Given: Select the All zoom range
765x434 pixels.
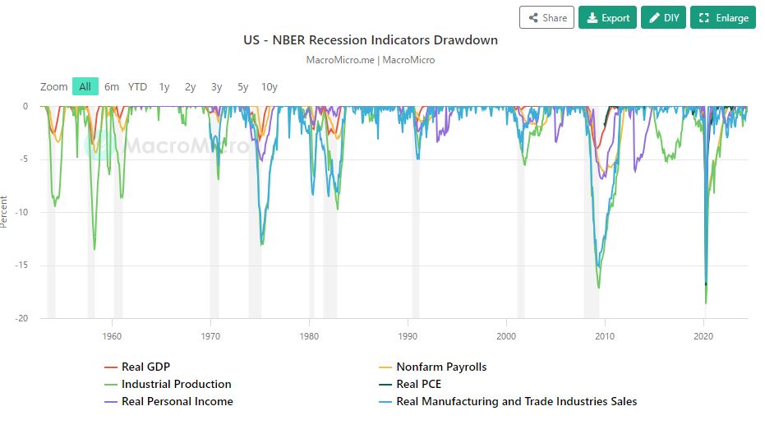Looking at the screenshot, I should [x=85, y=86].
